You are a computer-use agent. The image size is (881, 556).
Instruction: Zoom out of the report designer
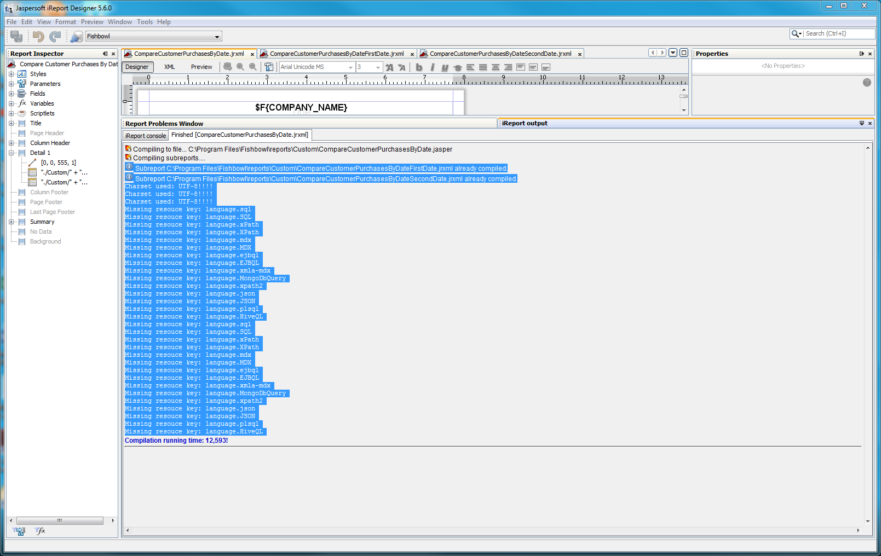pyautogui.click(x=253, y=67)
